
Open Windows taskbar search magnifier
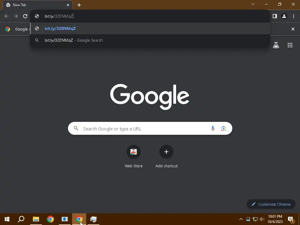21,219
